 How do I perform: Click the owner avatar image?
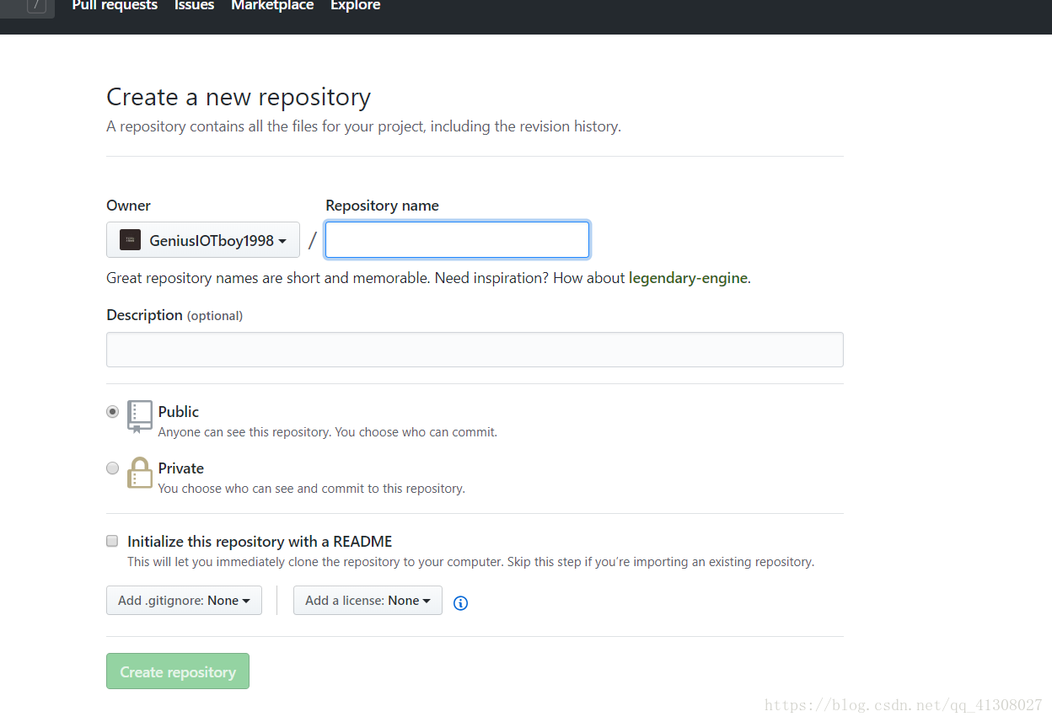tap(130, 240)
